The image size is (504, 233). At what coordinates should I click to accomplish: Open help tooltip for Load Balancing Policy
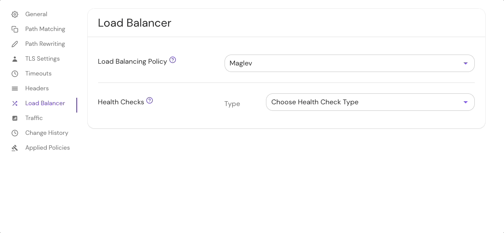pyautogui.click(x=173, y=60)
